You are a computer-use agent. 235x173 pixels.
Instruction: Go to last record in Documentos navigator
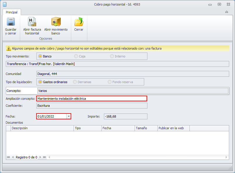point(45,157)
